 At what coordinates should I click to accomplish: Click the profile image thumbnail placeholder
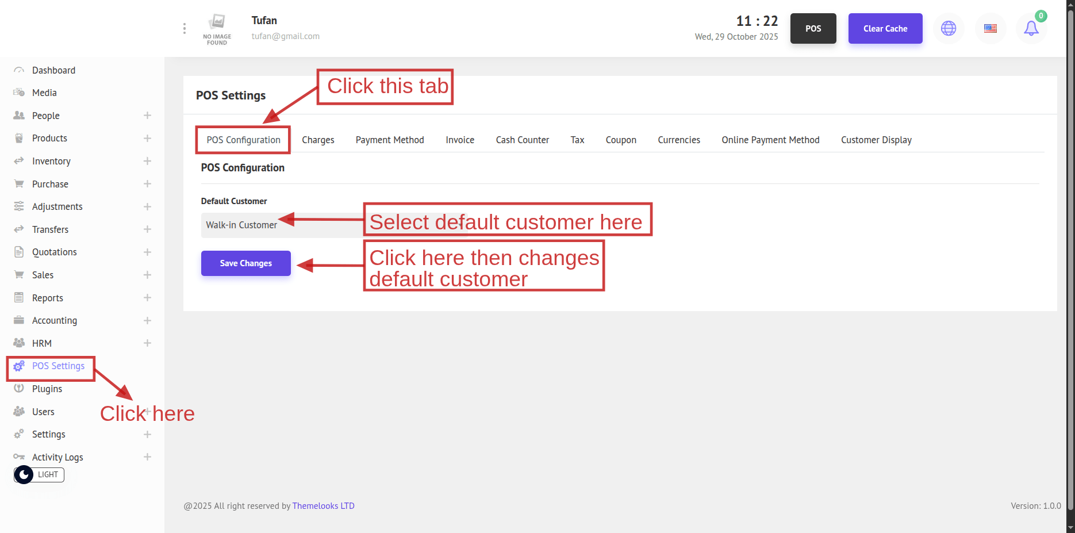[x=217, y=29]
